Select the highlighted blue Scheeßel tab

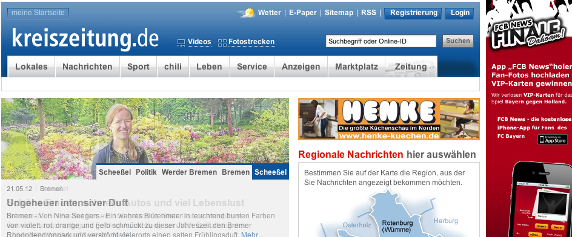click(x=271, y=172)
